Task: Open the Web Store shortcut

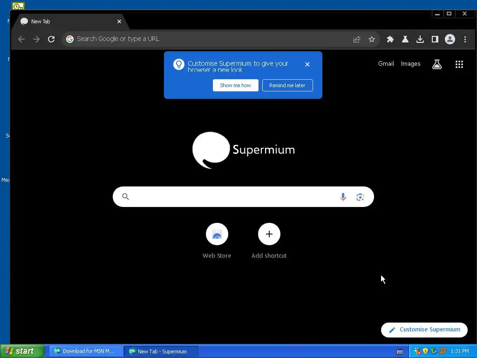Action: pyautogui.click(x=217, y=241)
